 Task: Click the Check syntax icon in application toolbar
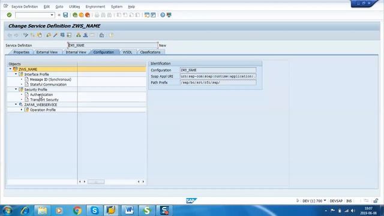(x=32, y=35)
